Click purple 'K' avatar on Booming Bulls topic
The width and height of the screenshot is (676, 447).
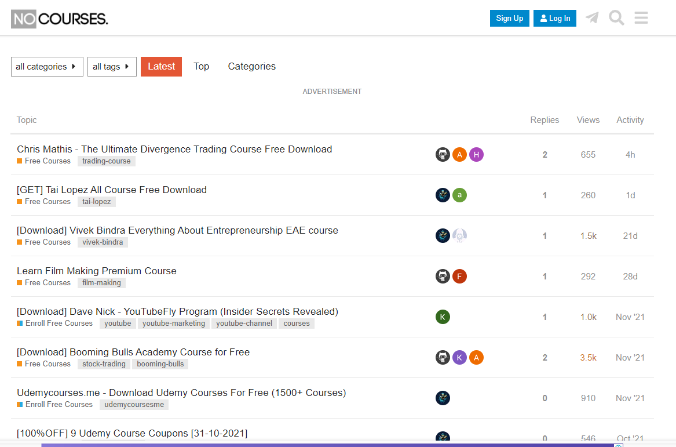pos(459,357)
